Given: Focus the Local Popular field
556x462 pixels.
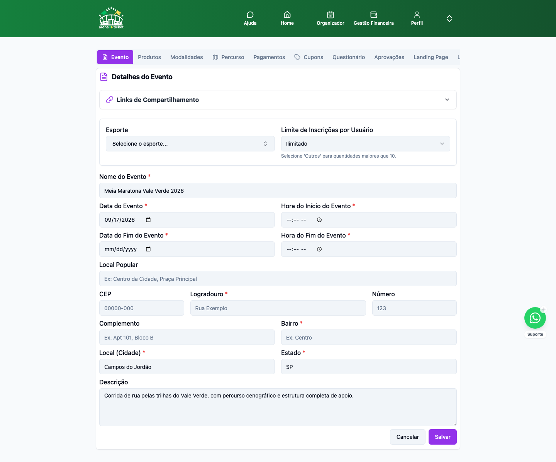Looking at the screenshot, I should [278, 279].
